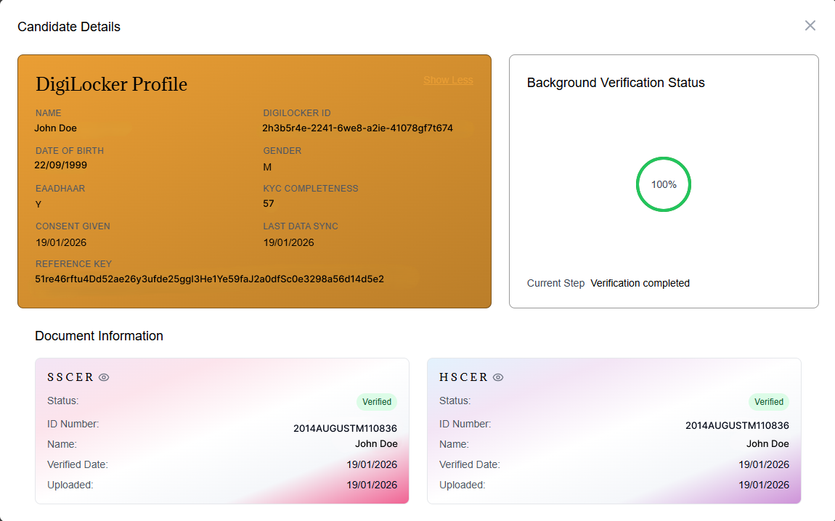View the SSCER document via eye icon
Image resolution: width=835 pixels, height=521 pixels.
(x=104, y=377)
